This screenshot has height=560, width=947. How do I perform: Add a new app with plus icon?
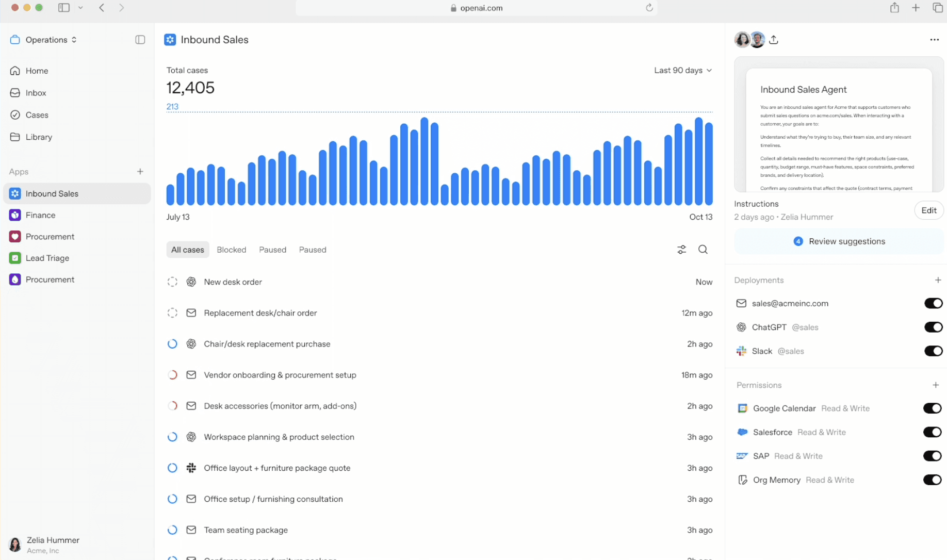(x=140, y=171)
